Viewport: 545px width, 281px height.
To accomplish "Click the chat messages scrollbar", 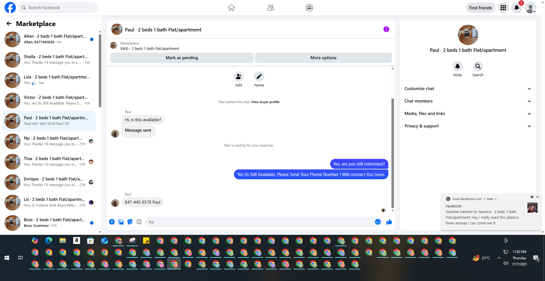I will click(393, 153).
